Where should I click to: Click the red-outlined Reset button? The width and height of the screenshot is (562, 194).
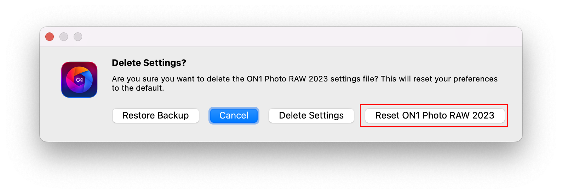click(x=435, y=116)
